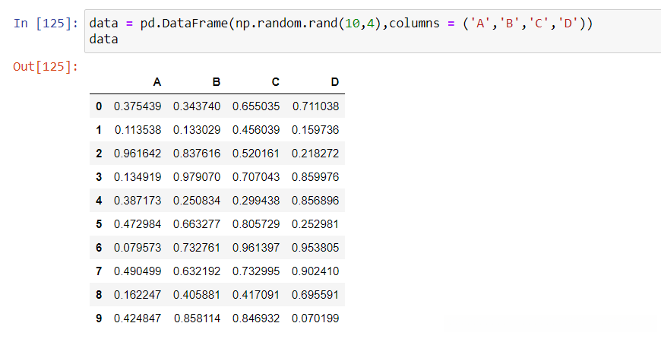
Task: Select cell value 0.070199
Action: pyautogui.click(x=315, y=318)
